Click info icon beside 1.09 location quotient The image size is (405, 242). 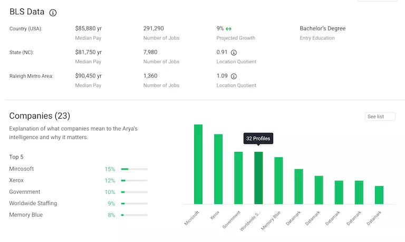tap(234, 76)
